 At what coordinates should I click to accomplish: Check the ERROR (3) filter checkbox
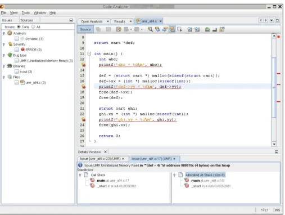(x=17, y=50)
